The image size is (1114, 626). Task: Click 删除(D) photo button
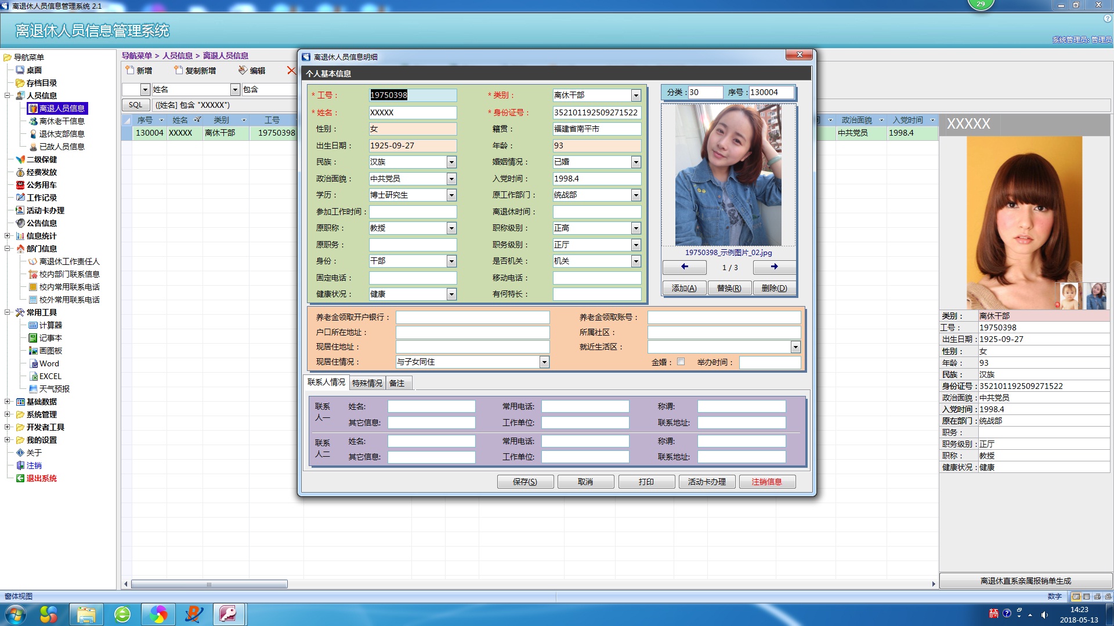point(775,288)
